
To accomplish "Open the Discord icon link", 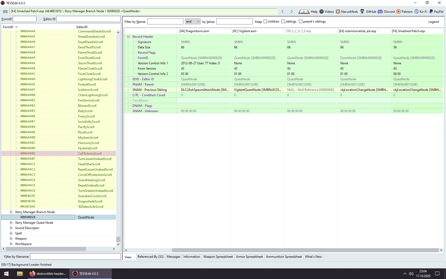I will tap(380, 11).
